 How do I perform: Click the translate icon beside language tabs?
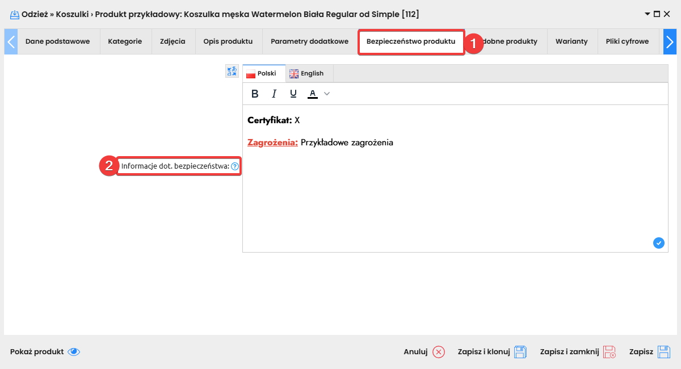click(232, 71)
